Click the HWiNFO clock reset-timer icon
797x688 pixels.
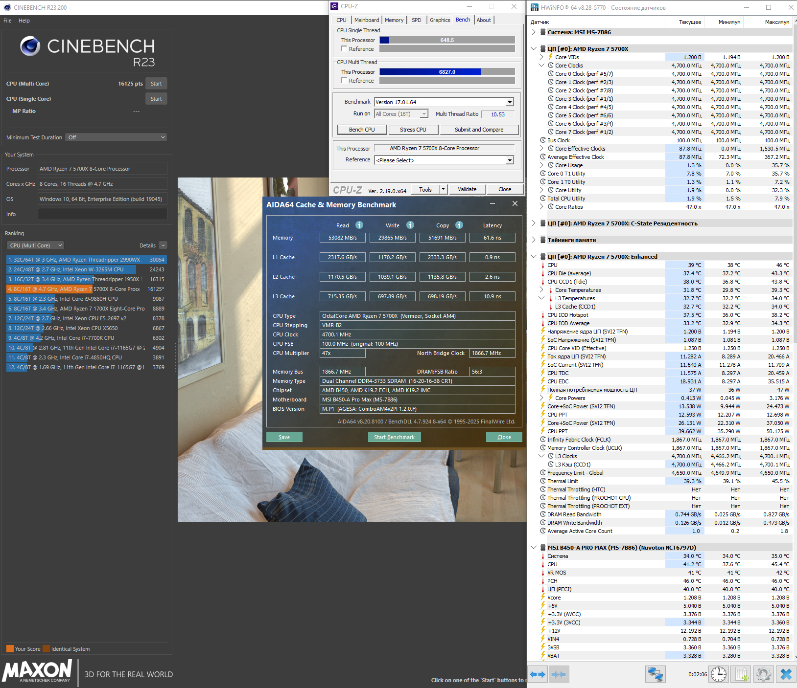719,674
